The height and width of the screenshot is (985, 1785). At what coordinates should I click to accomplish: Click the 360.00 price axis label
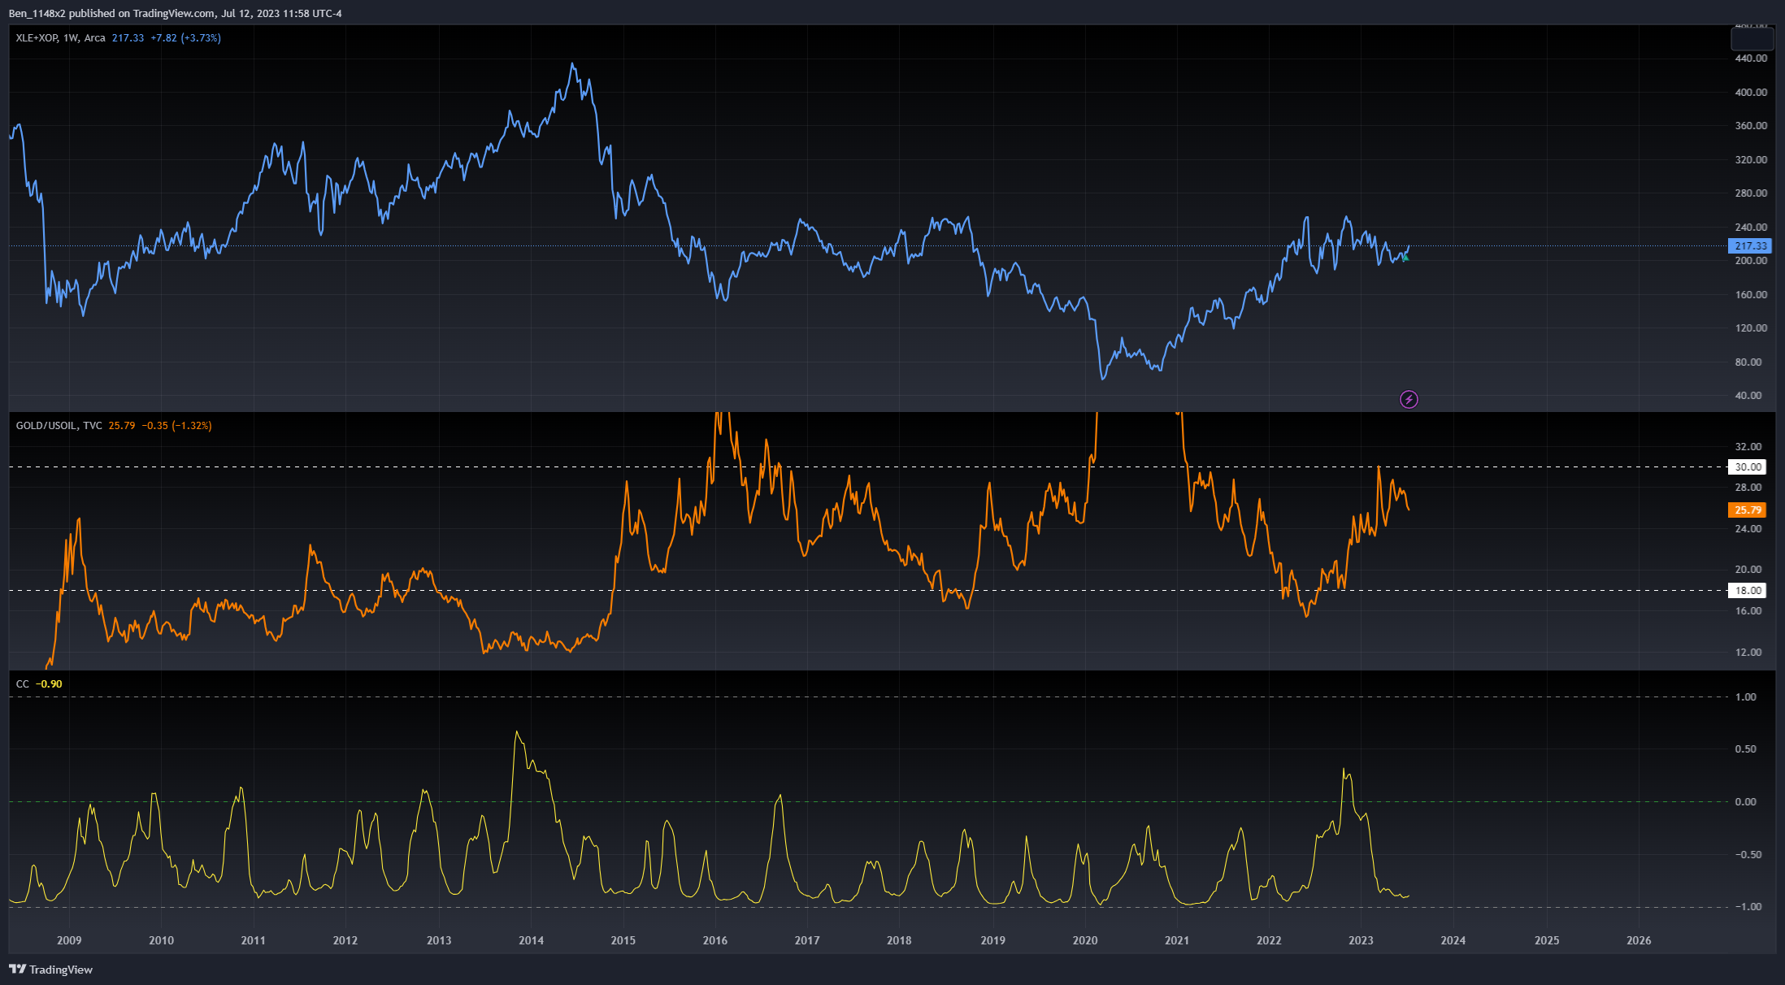(x=1751, y=126)
